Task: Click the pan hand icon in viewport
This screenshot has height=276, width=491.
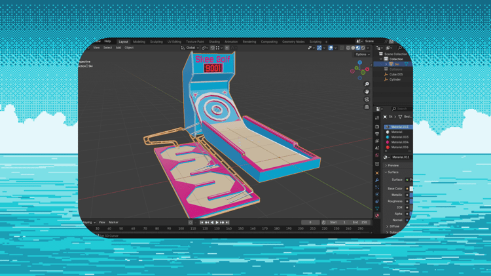Action: 367,92
